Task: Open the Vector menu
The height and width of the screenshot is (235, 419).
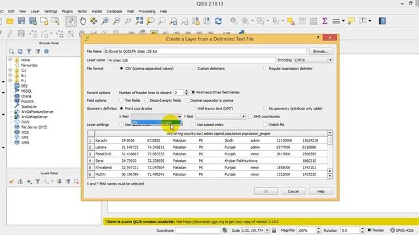Action: tap(82, 12)
